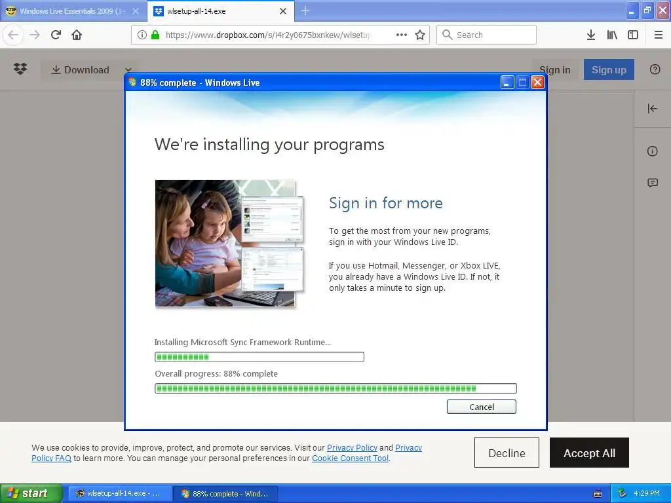Screen dimensions: 671x503
Task: Switch to Windows Live Essentials 2009 tab
Action: pos(72,11)
